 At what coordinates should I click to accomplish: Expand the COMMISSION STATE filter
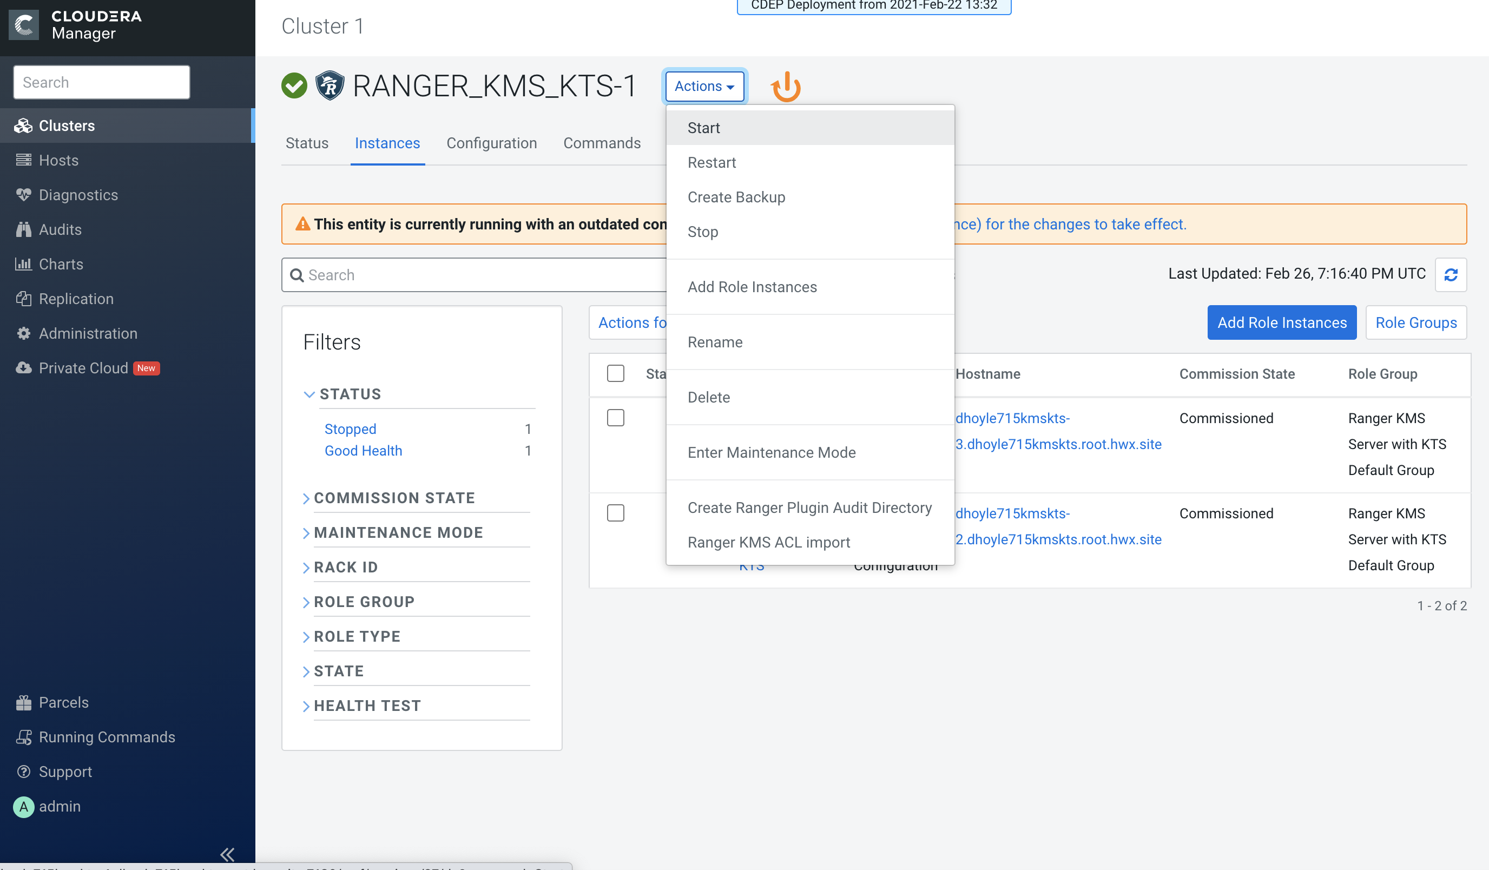point(394,498)
